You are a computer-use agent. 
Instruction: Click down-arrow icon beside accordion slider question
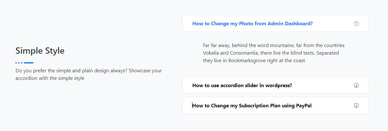click(x=356, y=85)
